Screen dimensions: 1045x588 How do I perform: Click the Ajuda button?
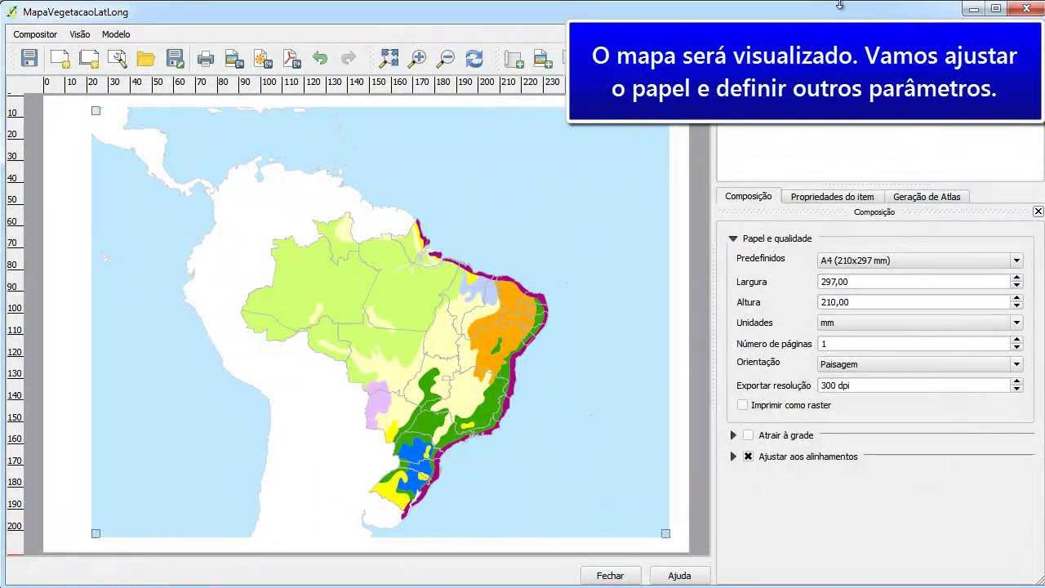[x=679, y=576]
